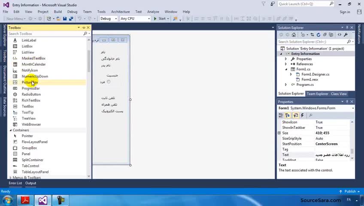Click the Toolbox search magnifier icon
The height and width of the screenshot is (206, 364).
point(85,33)
